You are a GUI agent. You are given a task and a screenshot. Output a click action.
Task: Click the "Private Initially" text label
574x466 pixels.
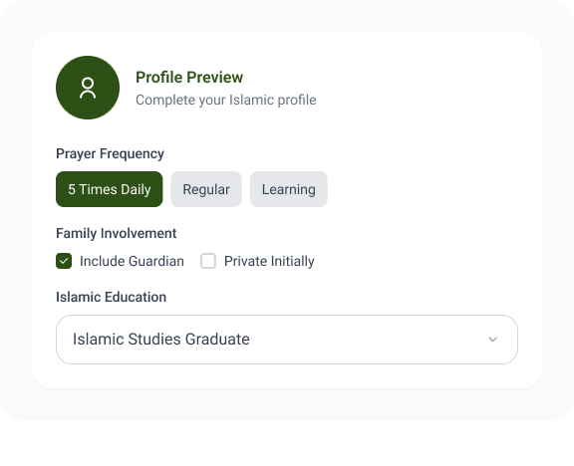point(269,261)
